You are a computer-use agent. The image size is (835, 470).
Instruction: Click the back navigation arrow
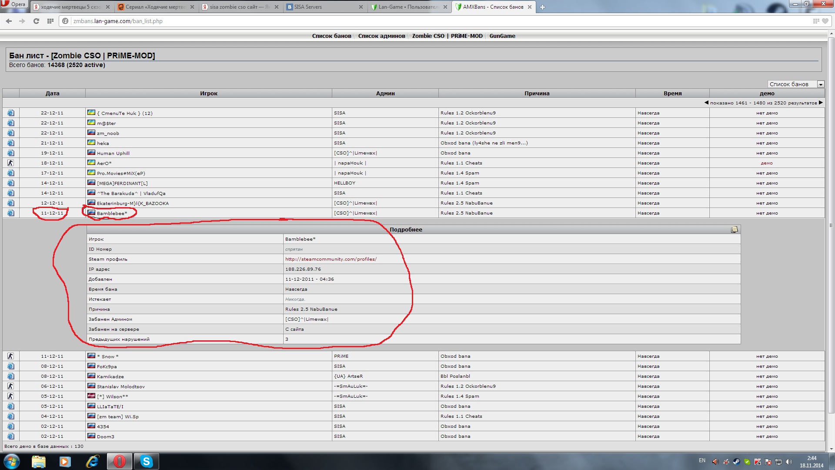9,21
